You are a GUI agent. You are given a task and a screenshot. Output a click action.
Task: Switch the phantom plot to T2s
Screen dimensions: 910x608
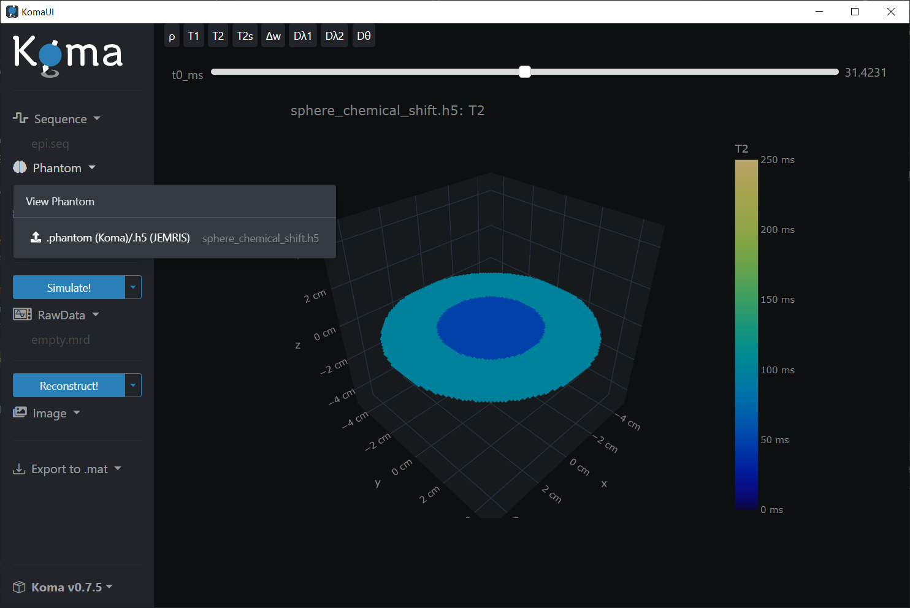pos(245,36)
